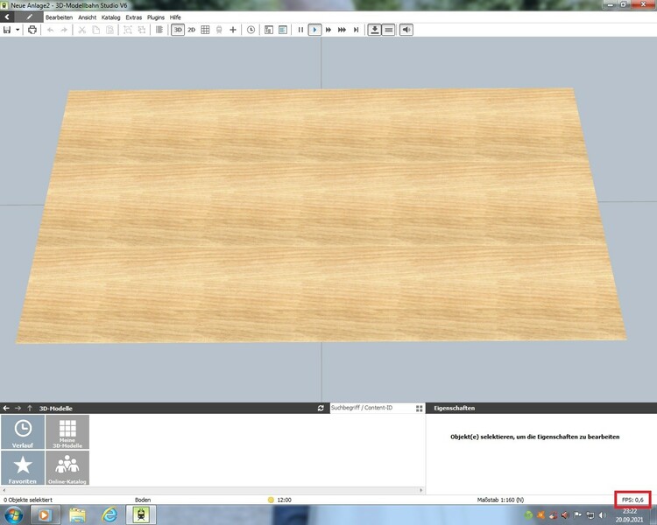Click the clock time icon in toolbar
Image resolution: width=657 pixels, height=525 pixels.
tap(251, 30)
